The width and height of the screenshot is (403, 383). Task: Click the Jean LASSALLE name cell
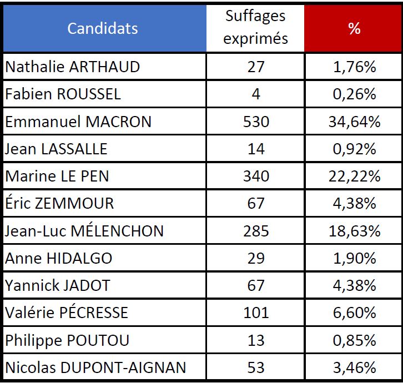point(56,149)
